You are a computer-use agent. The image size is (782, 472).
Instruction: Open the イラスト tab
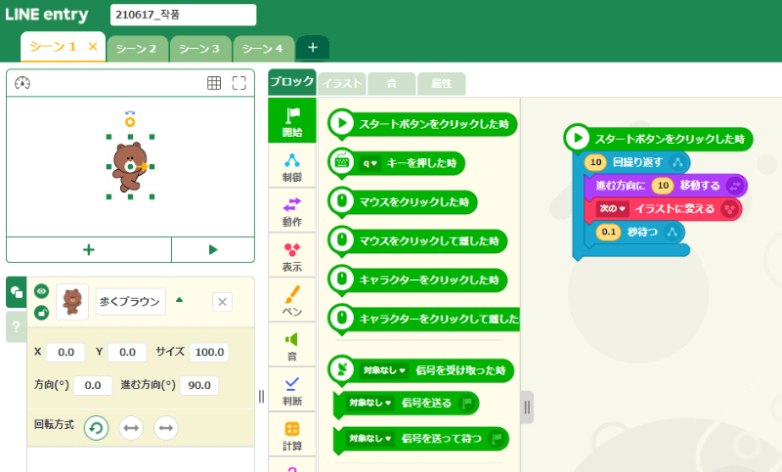(x=342, y=84)
